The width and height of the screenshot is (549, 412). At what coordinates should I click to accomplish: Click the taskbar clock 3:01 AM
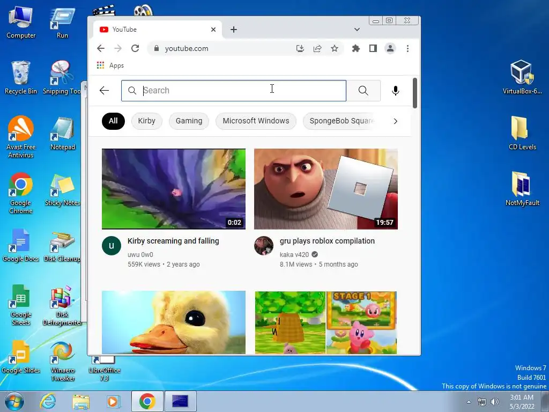(x=522, y=398)
